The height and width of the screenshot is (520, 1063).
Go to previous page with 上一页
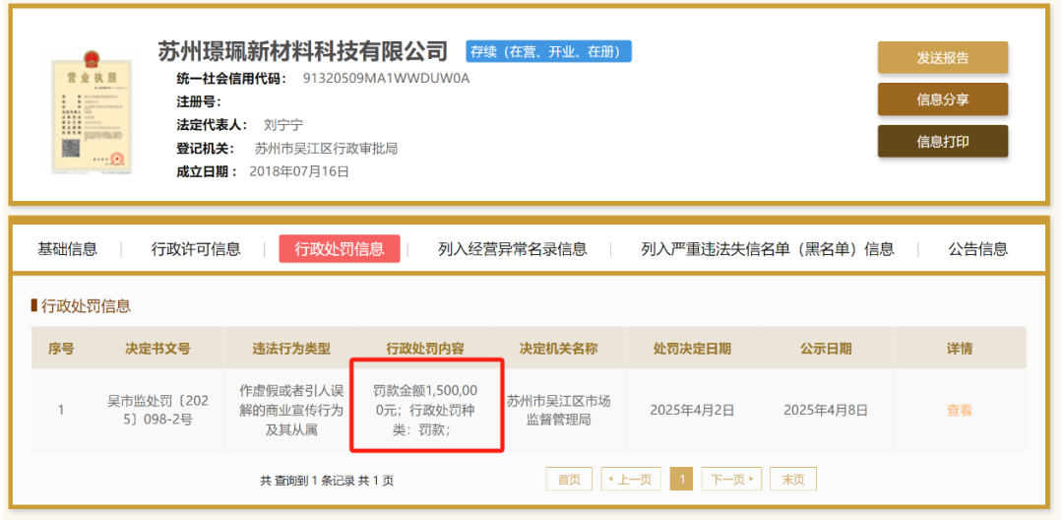(627, 480)
